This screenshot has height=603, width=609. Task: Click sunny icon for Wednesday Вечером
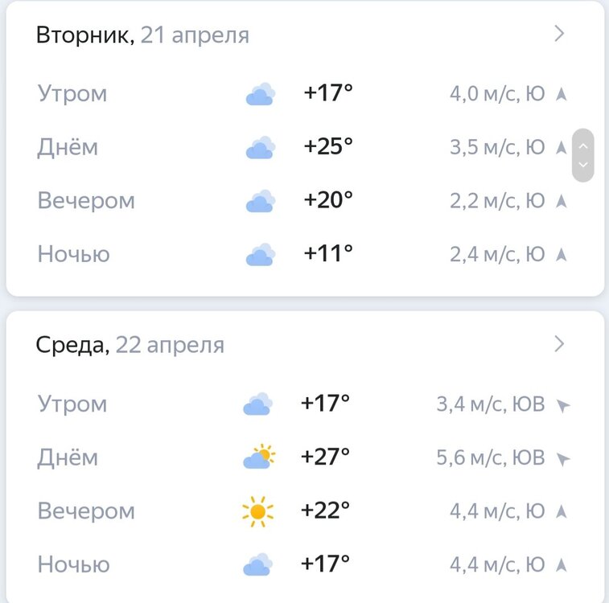click(258, 511)
